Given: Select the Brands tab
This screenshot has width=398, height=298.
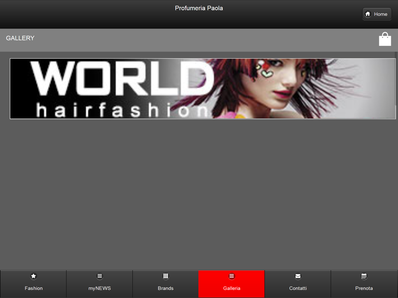Looking at the screenshot, I should (x=166, y=284).
